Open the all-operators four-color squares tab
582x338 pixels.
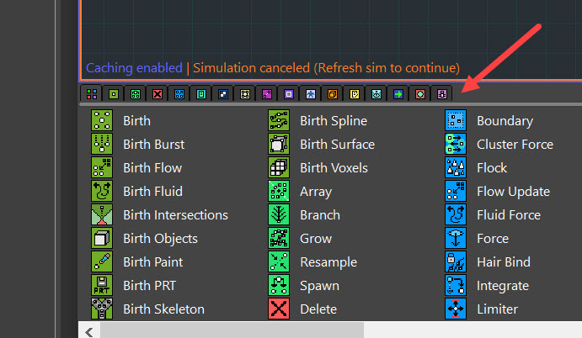point(92,94)
